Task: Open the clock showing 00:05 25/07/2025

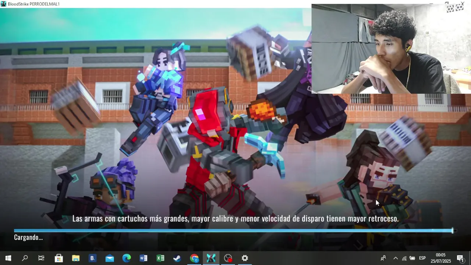Action: pos(440,258)
